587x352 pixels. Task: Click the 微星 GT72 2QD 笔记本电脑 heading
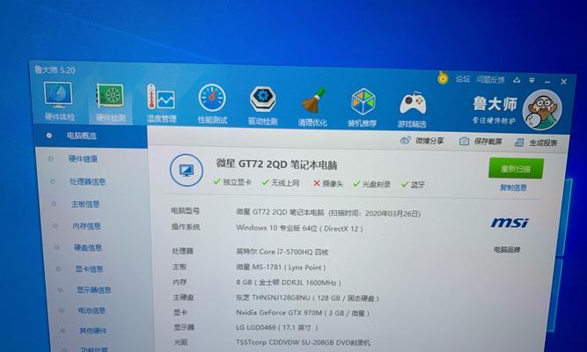point(276,164)
